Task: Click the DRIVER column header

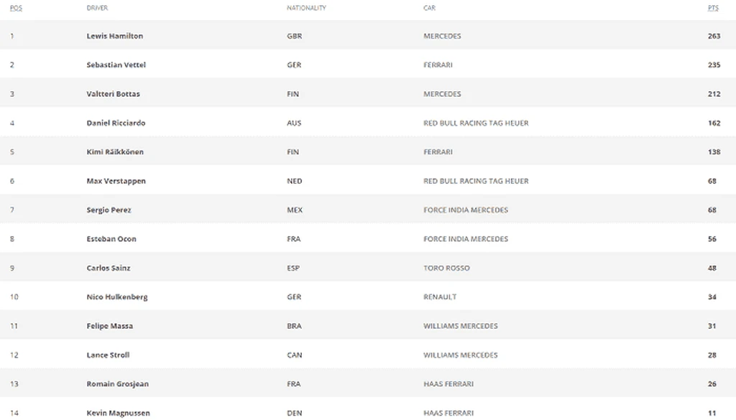Action: (97, 8)
